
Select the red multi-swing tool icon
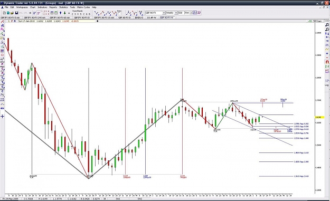pos(114,13)
